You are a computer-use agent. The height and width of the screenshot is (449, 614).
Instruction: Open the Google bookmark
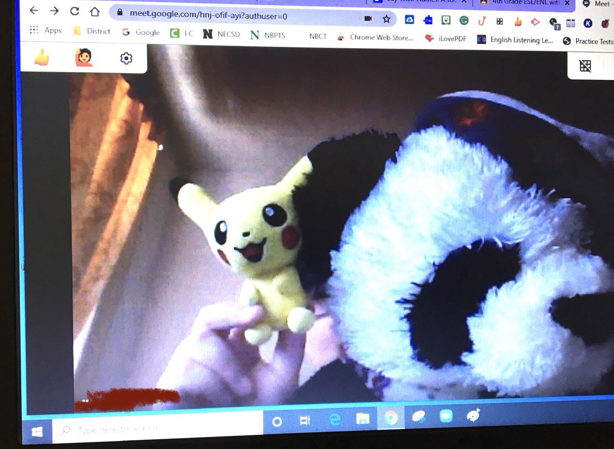coord(141,32)
